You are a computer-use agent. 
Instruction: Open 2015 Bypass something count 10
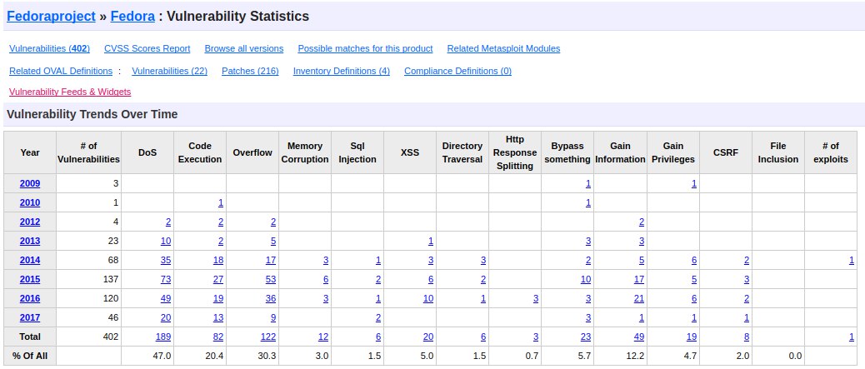[x=586, y=279]
